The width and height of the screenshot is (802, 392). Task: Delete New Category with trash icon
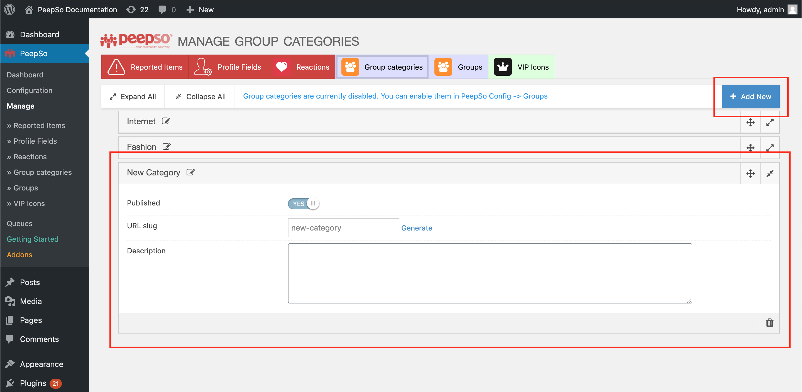(x=769, y=323)
